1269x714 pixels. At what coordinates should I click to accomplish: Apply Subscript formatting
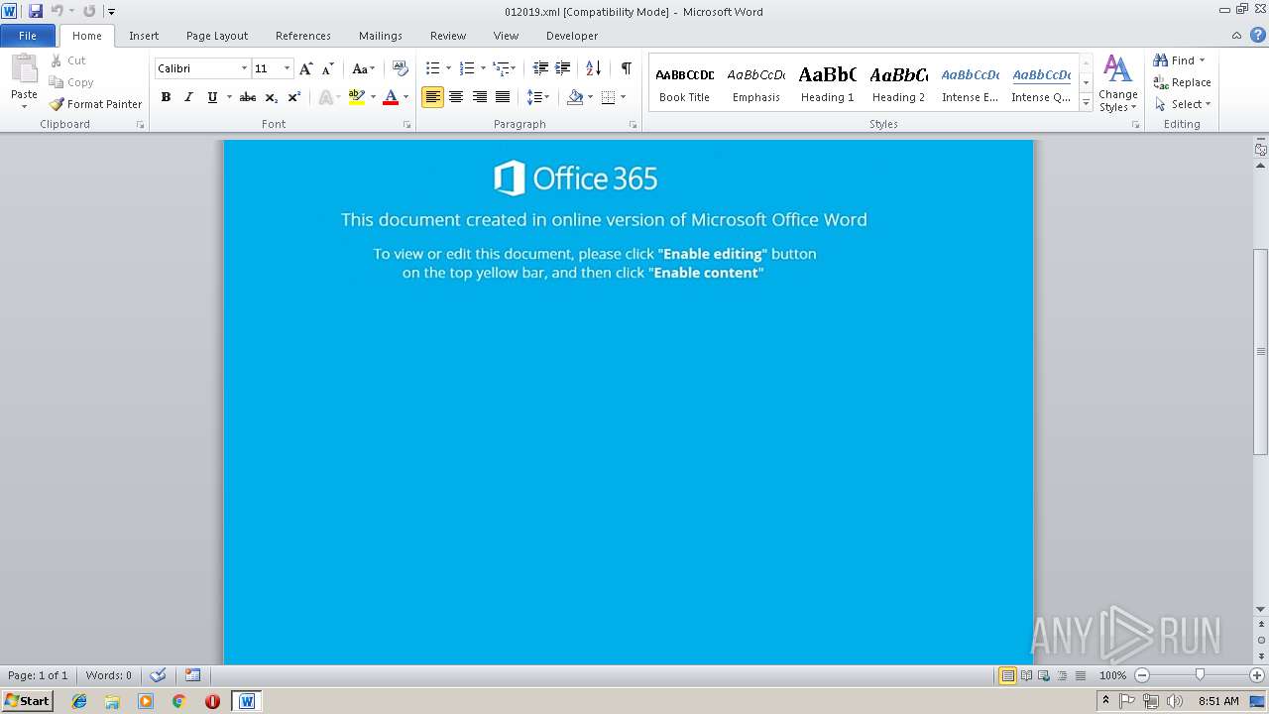pyautogui.click(x=271, y=97)
